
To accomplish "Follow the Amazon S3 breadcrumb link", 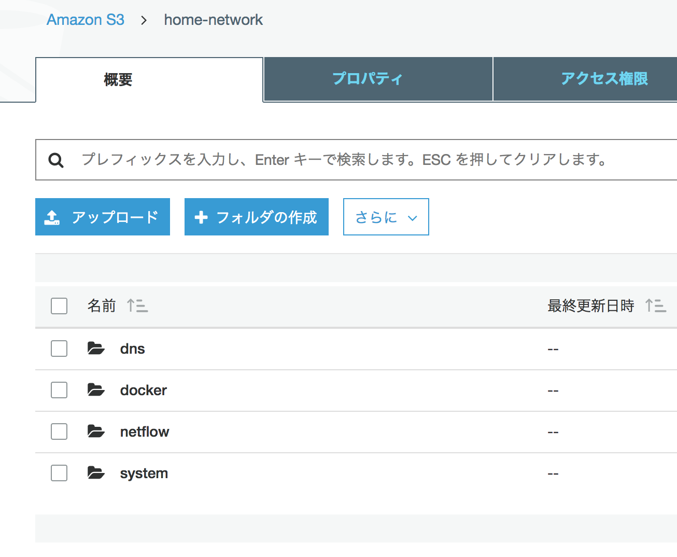I will 85,20.
